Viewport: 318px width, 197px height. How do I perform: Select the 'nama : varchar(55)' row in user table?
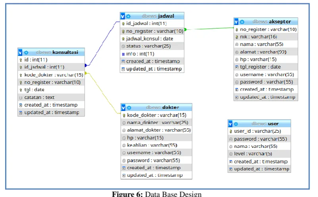click(x=259, y=146)
